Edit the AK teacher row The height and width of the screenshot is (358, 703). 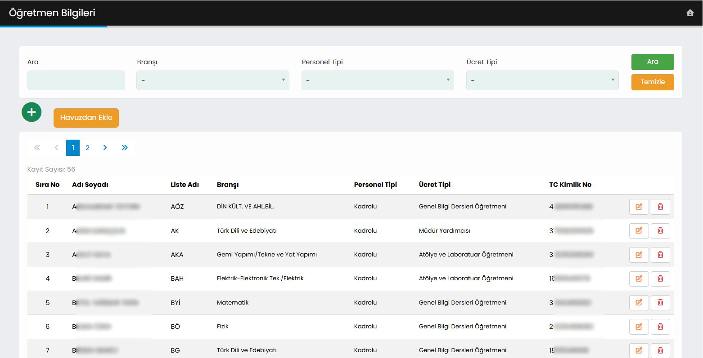click(639, 230)
